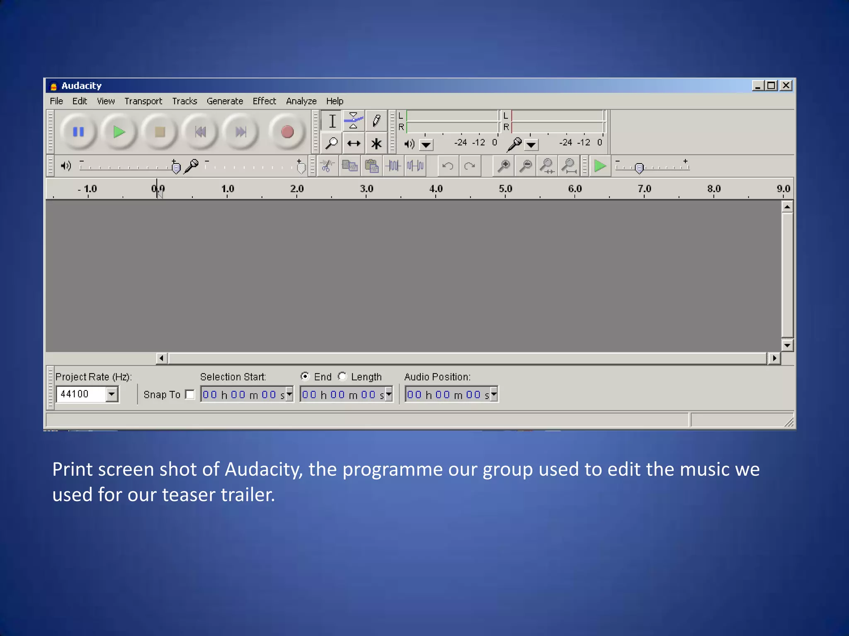Click the Zoom In icon
849x636 pixels.
(x=504, y=166)
